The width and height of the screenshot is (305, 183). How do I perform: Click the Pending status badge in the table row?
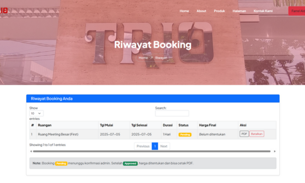click(185, 134)
